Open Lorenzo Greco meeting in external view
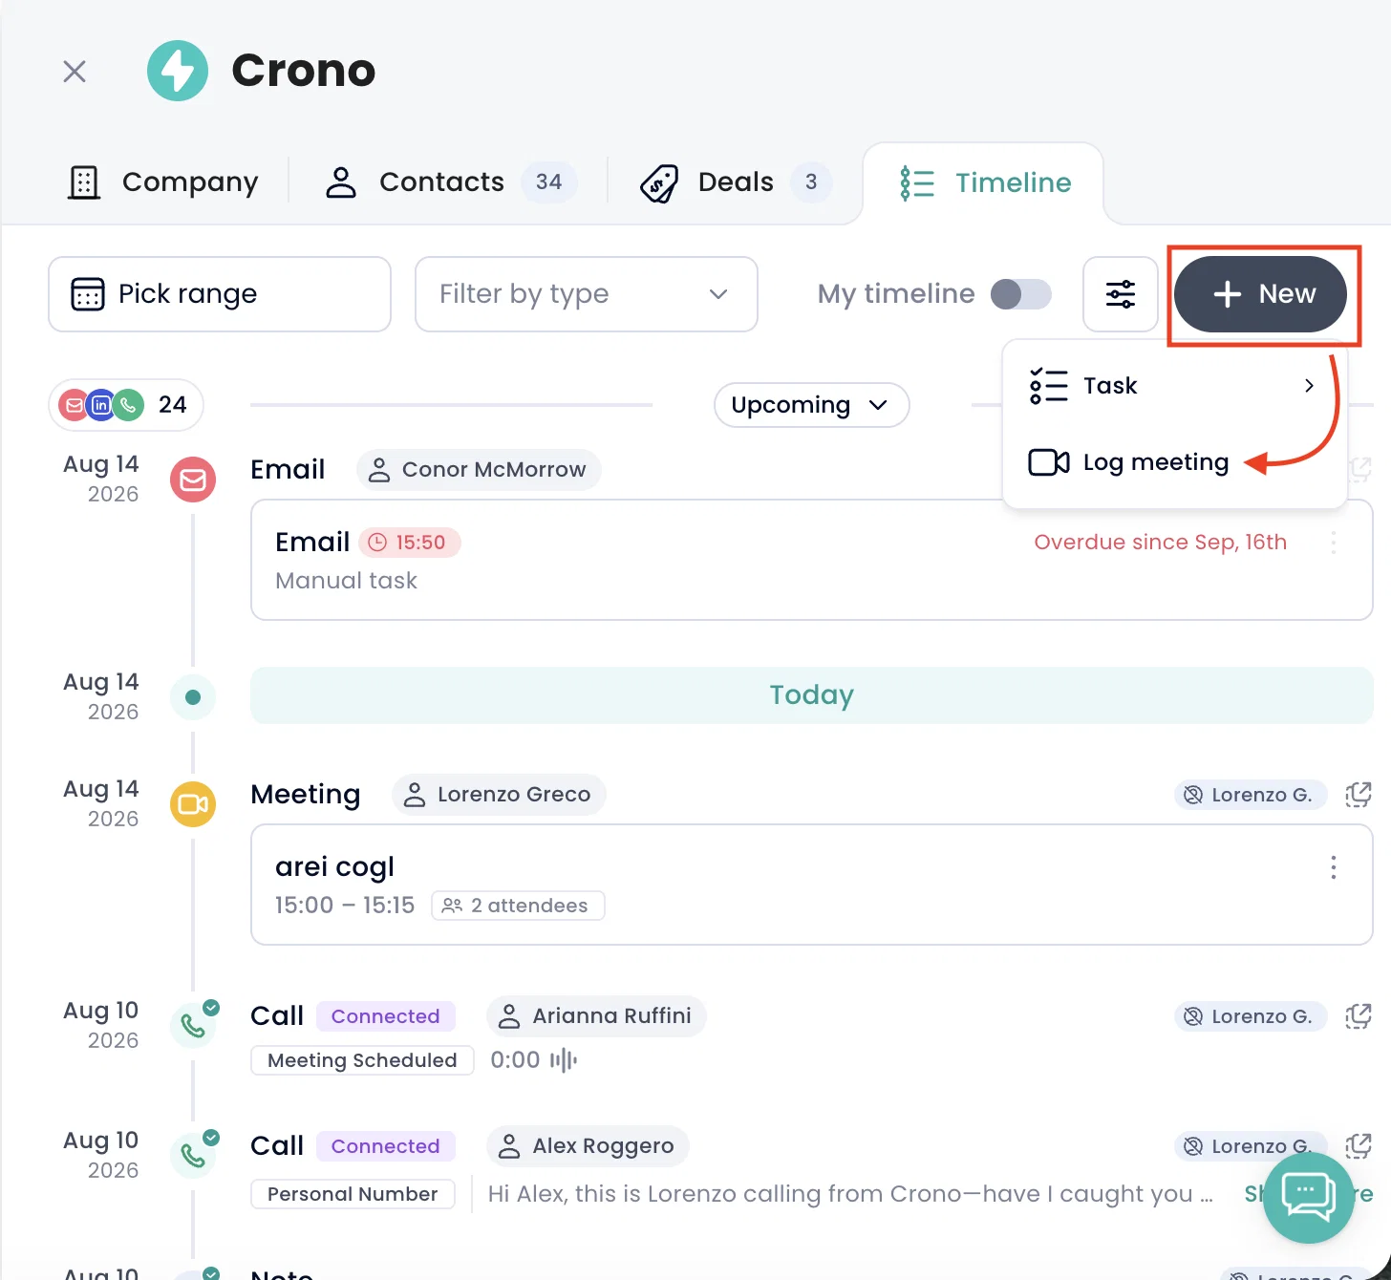Screen dimensions: 1391x1280 [1358, 795]
